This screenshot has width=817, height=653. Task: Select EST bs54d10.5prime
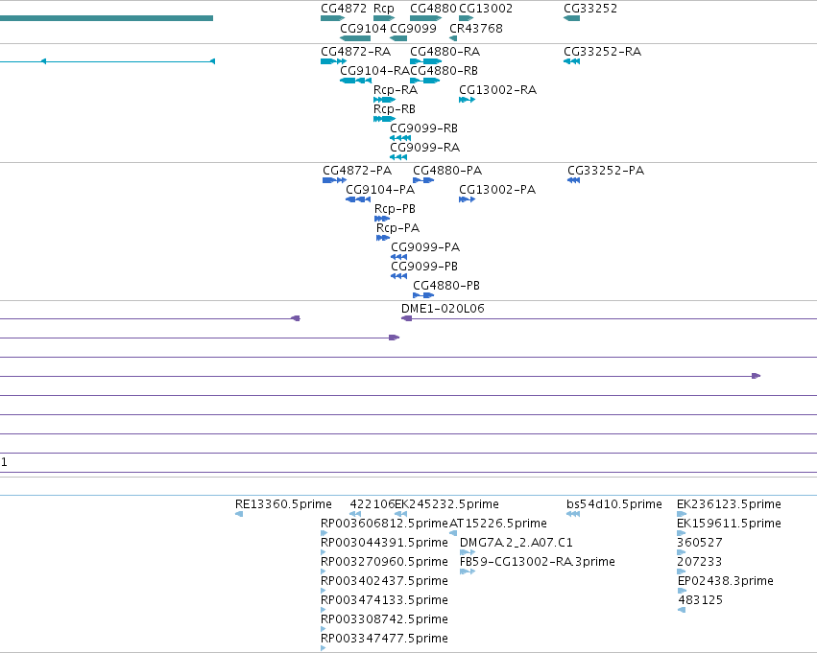614,504
